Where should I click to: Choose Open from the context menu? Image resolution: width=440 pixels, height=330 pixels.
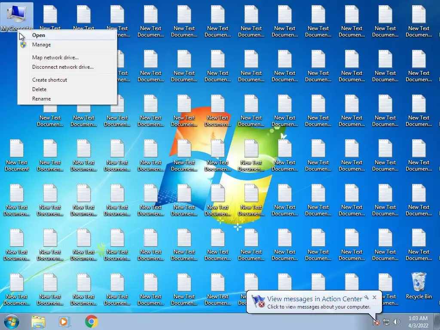click(67, 35)
